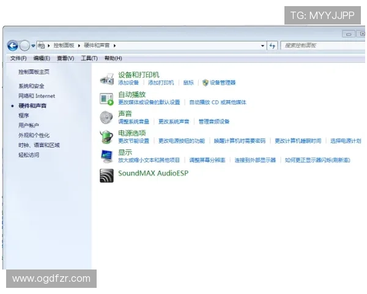
Task: Click 硬件和声音 breadcrumb in address bar
Action: tap(97, 45)
